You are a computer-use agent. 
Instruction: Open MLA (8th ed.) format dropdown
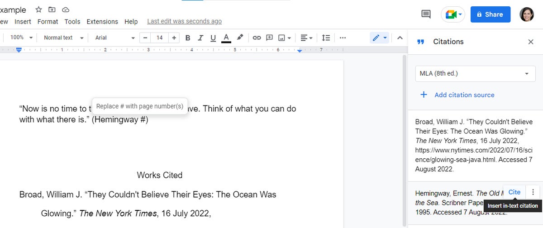coord(475,73)
